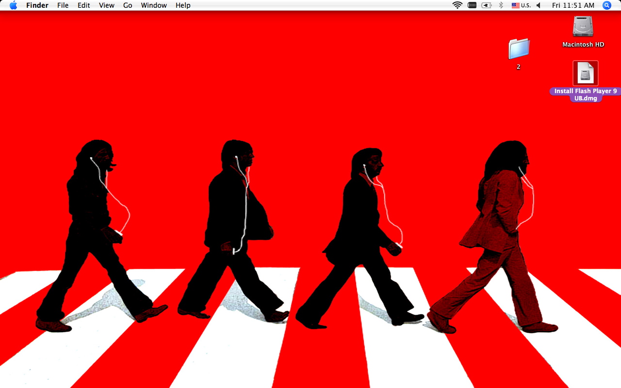Open the U.S. input source menu
The height and width of the screenshot is (388, 621).
click(521, 5)
